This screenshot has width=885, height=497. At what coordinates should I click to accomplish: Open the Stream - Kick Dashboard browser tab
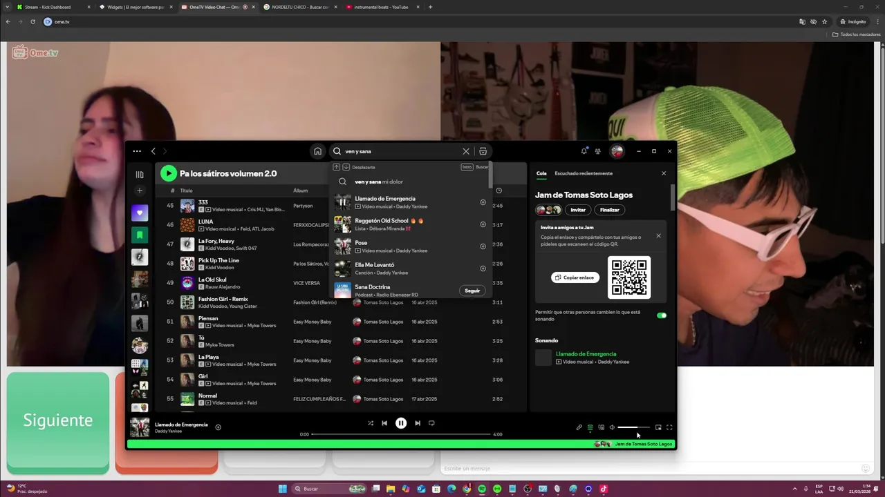[53, 7]
